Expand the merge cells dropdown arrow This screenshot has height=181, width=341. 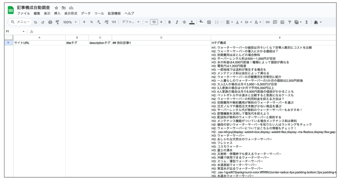pyautogui.click(x=221, y=22)
